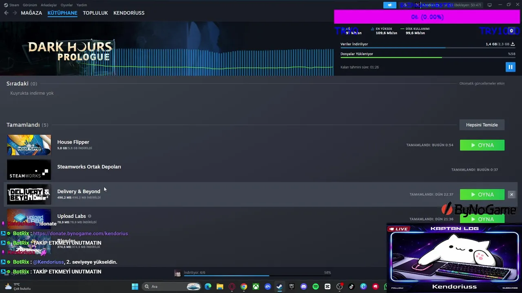Open File Explorer from the taskbar
Screen dimensions: 522x293
pos(220,286)
